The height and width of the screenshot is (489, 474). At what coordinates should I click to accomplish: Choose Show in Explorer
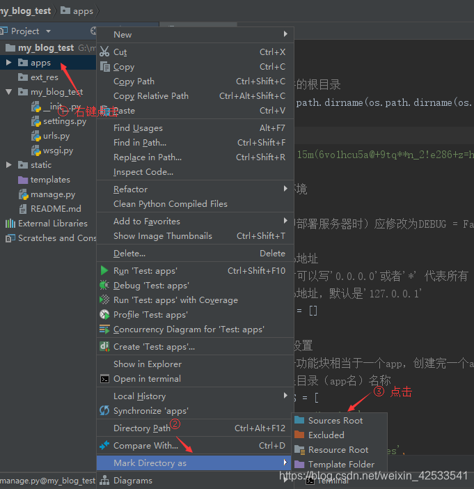pos(195,364)
